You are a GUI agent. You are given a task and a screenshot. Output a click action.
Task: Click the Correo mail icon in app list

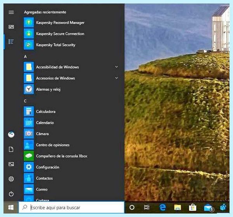(29, 189)
